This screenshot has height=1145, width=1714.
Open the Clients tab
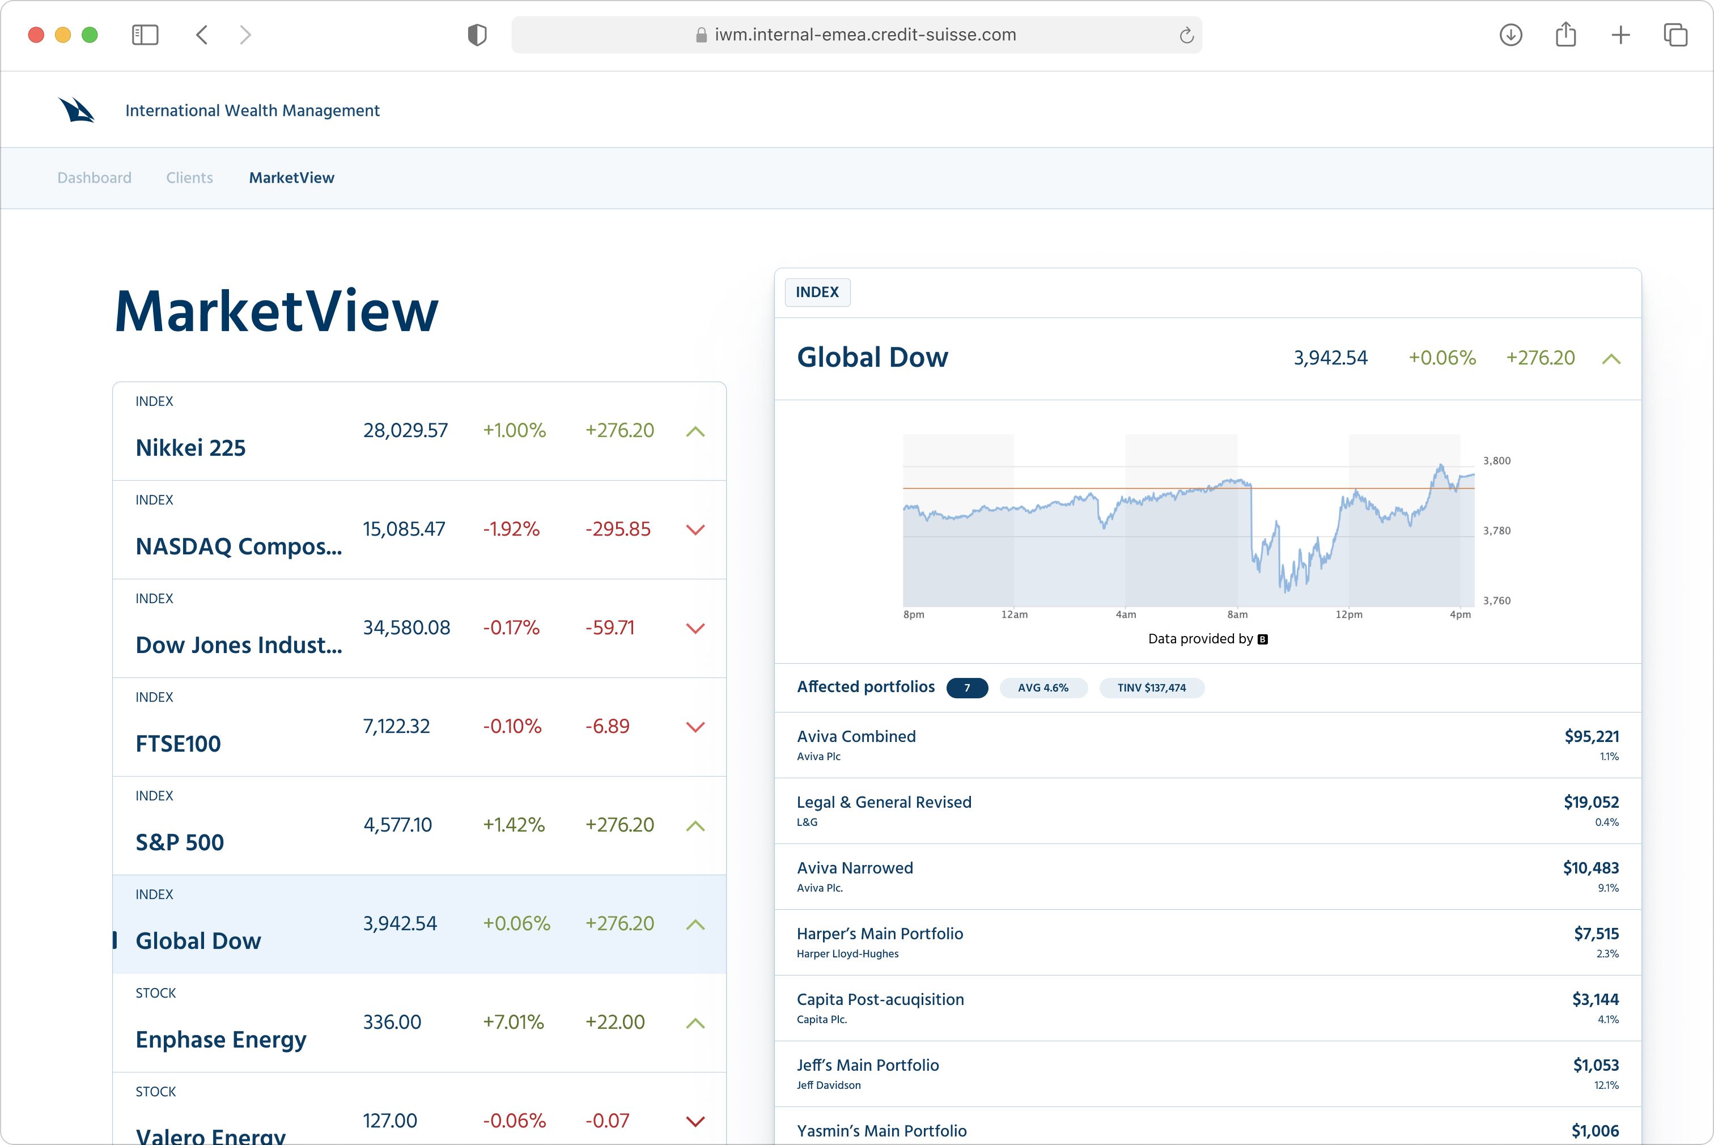pos(189,177)
